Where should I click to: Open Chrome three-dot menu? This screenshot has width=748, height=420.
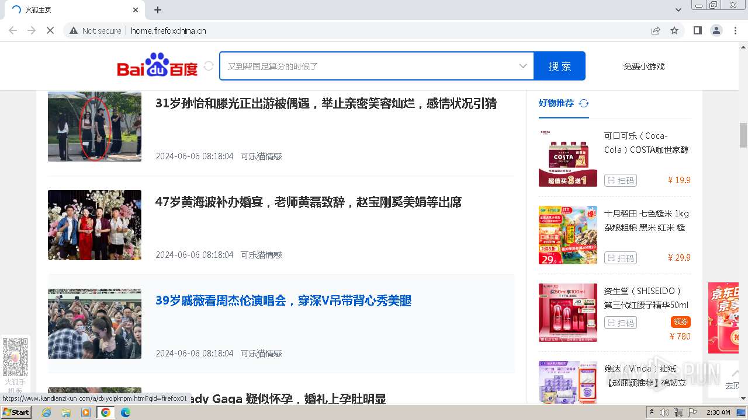point(735,30)
